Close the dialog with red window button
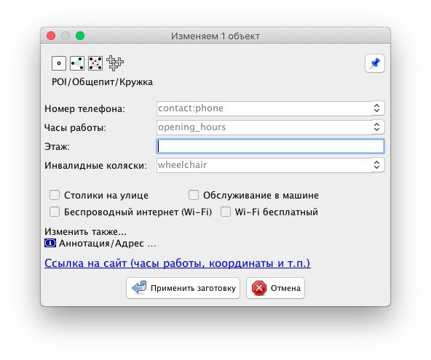This screenshot has width=431, height=360. click(51, 36)
